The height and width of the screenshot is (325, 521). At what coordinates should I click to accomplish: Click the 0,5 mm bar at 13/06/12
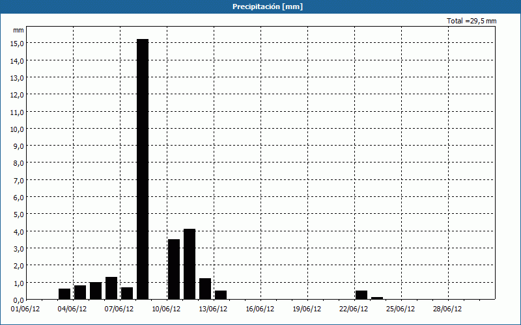[x=221, y=295]
